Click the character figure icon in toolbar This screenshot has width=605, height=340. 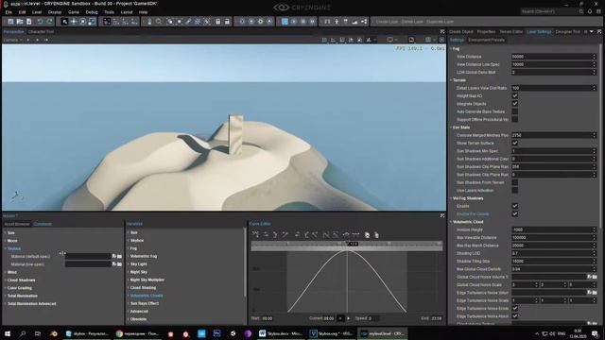[337, 22]
